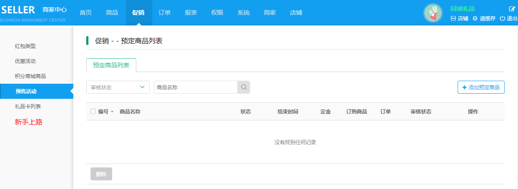This screenshot has height=189, width=518.
Task: Click the search magnifier icon
Action: (x=244, y=87)
